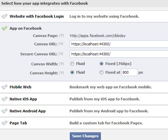Click 'Publish from my iOS app to Facebook.' text
Viewport: 168px width, 140px height.
[104, 99]
